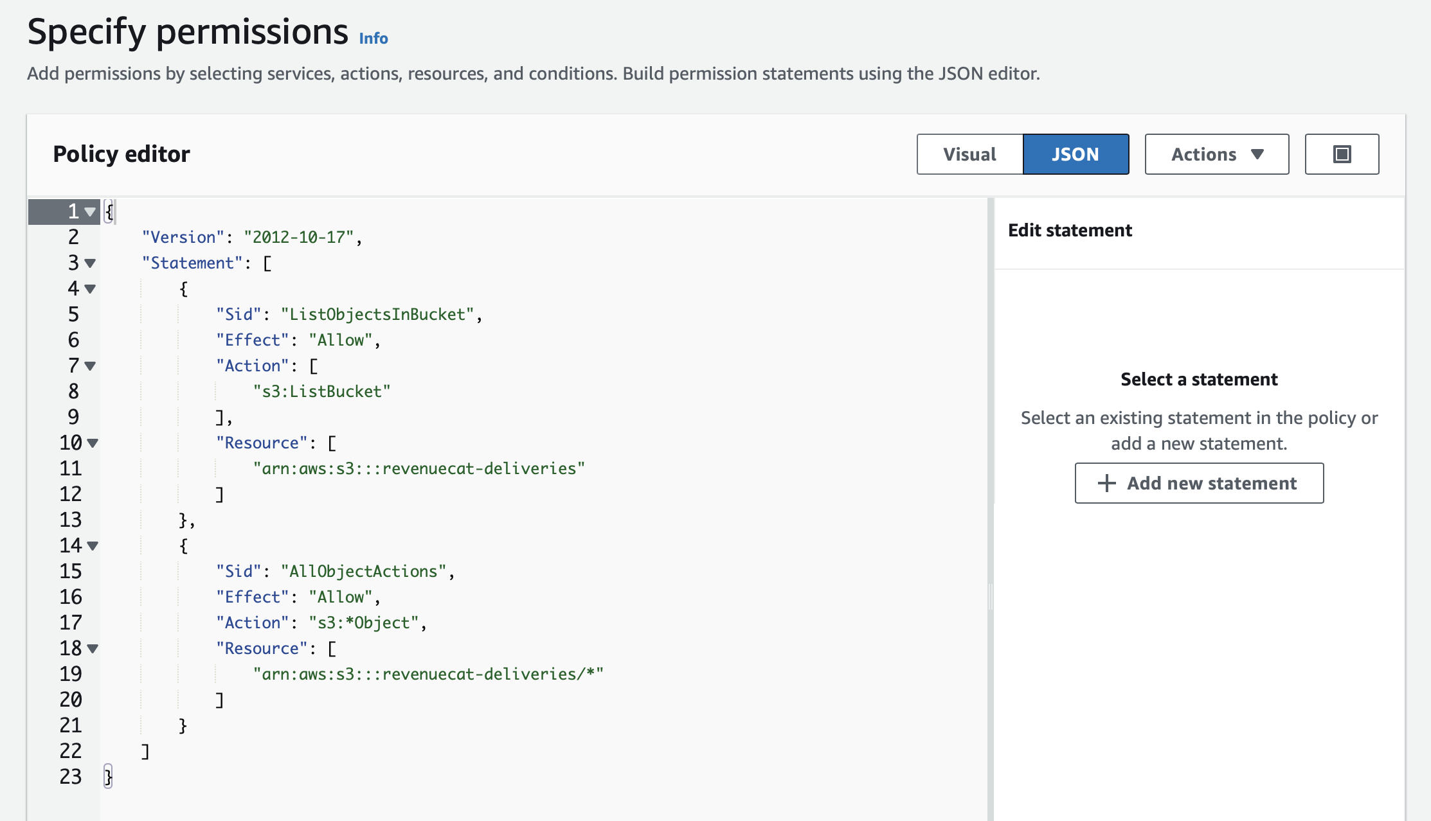Click the Add new statement button
The height and width of the screenshot is (821, 1431).
coord(1199,483)
